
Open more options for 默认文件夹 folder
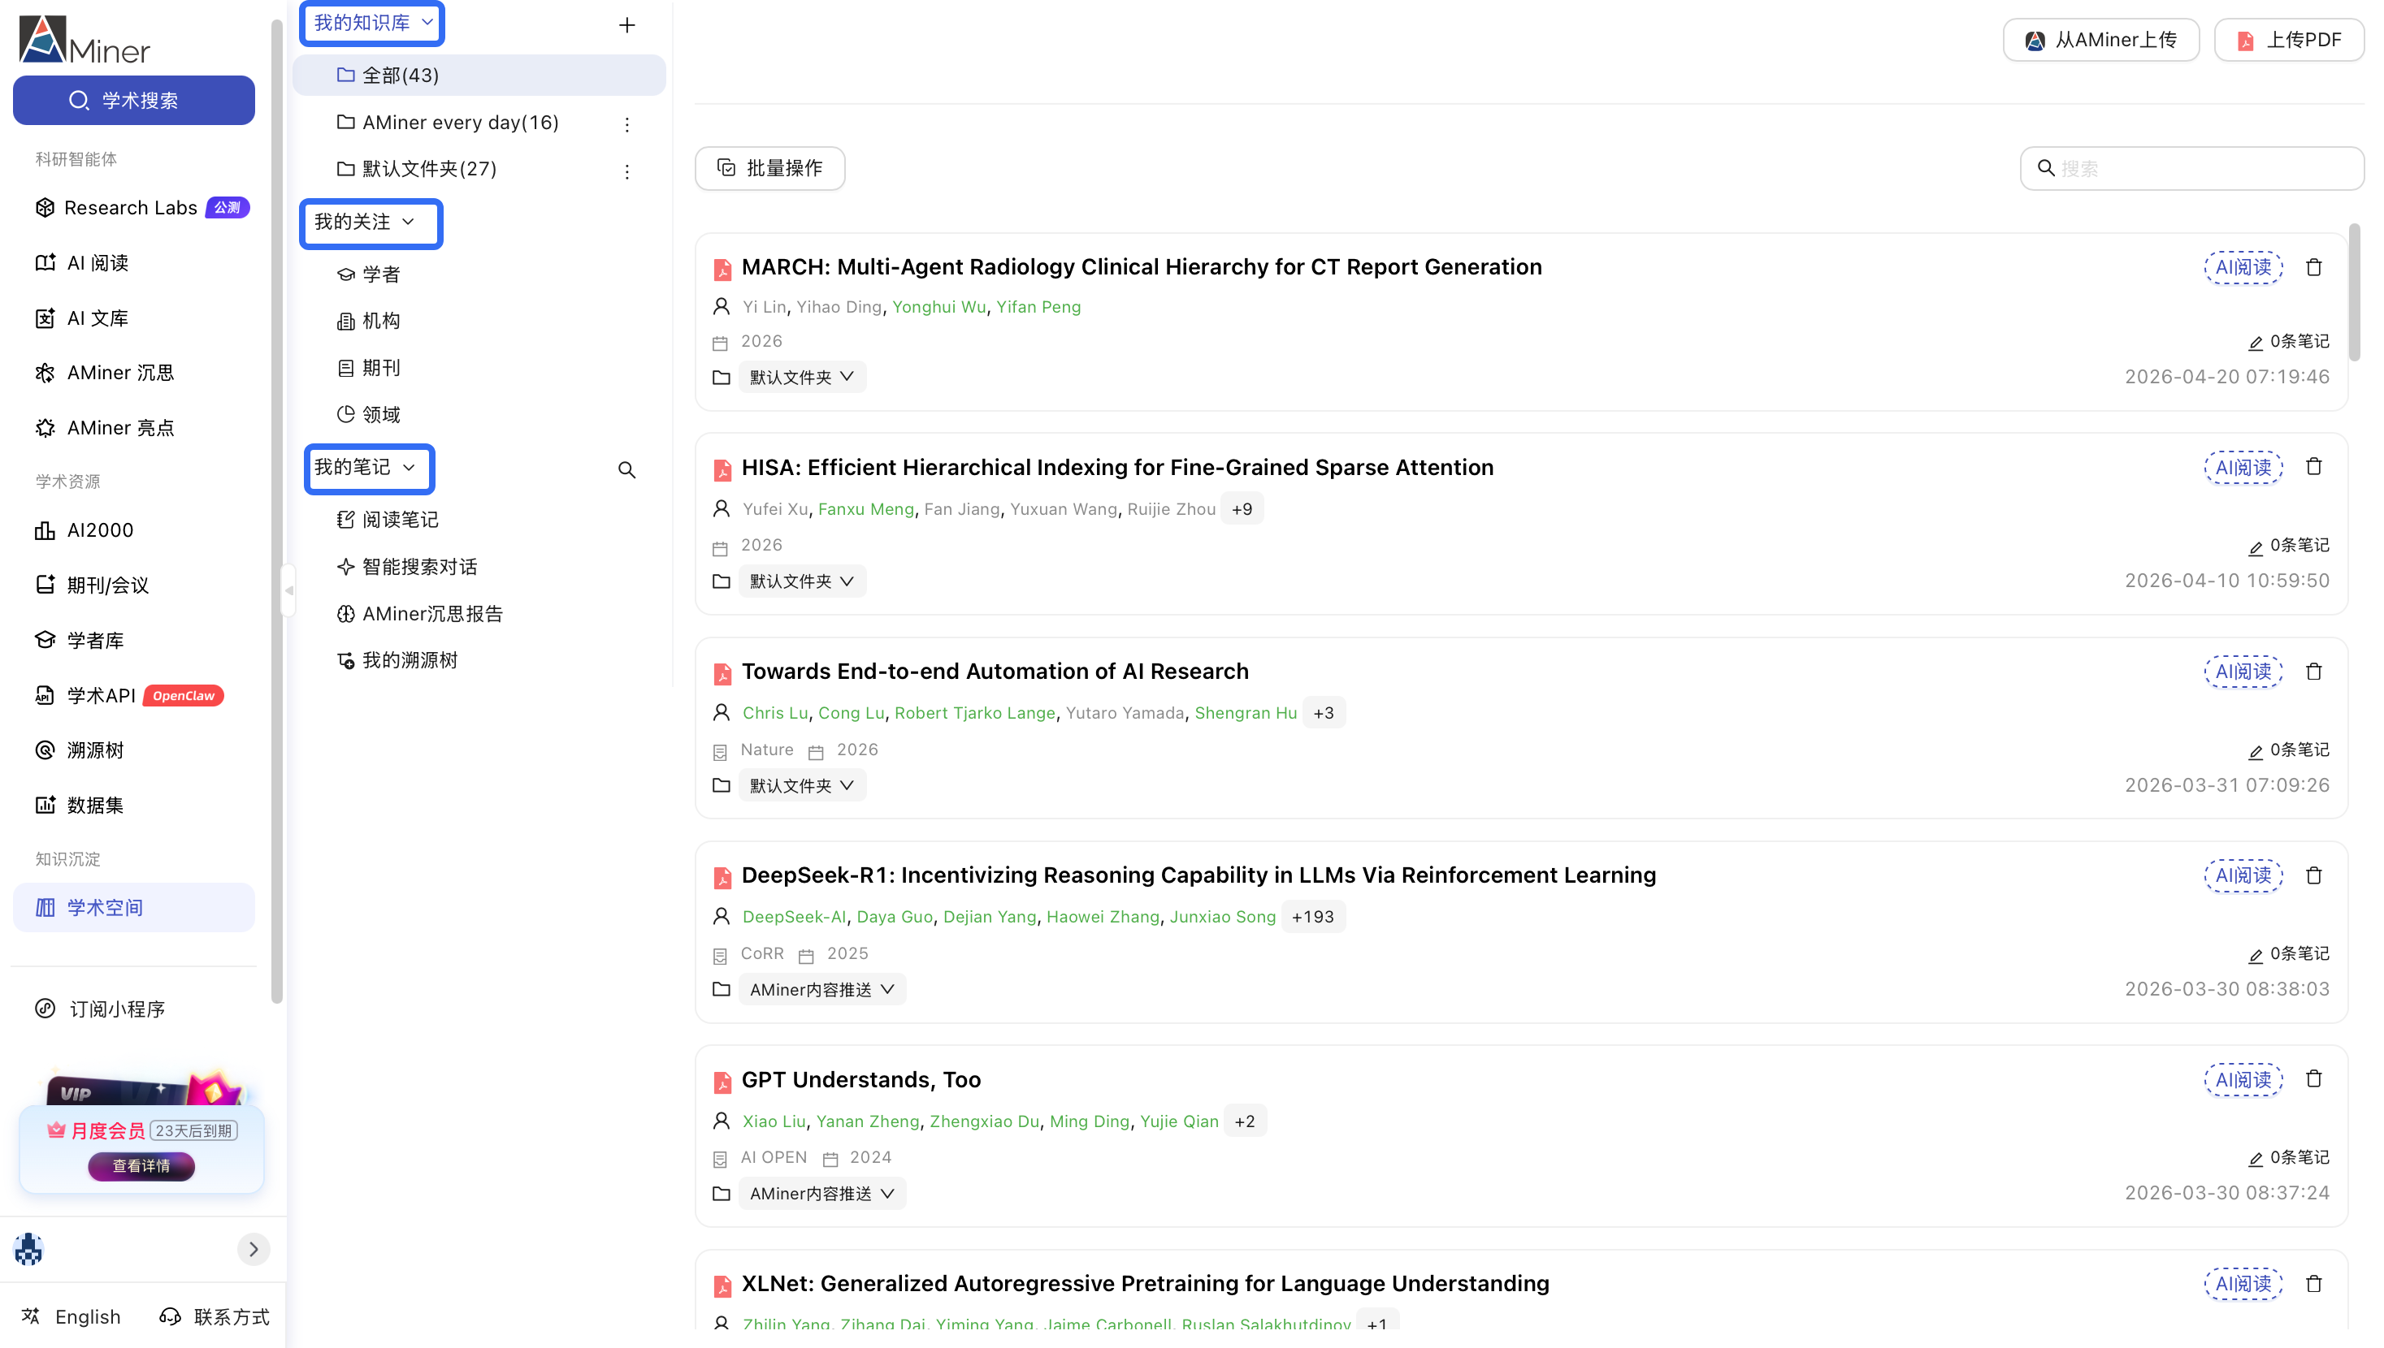tap(627, 171)
